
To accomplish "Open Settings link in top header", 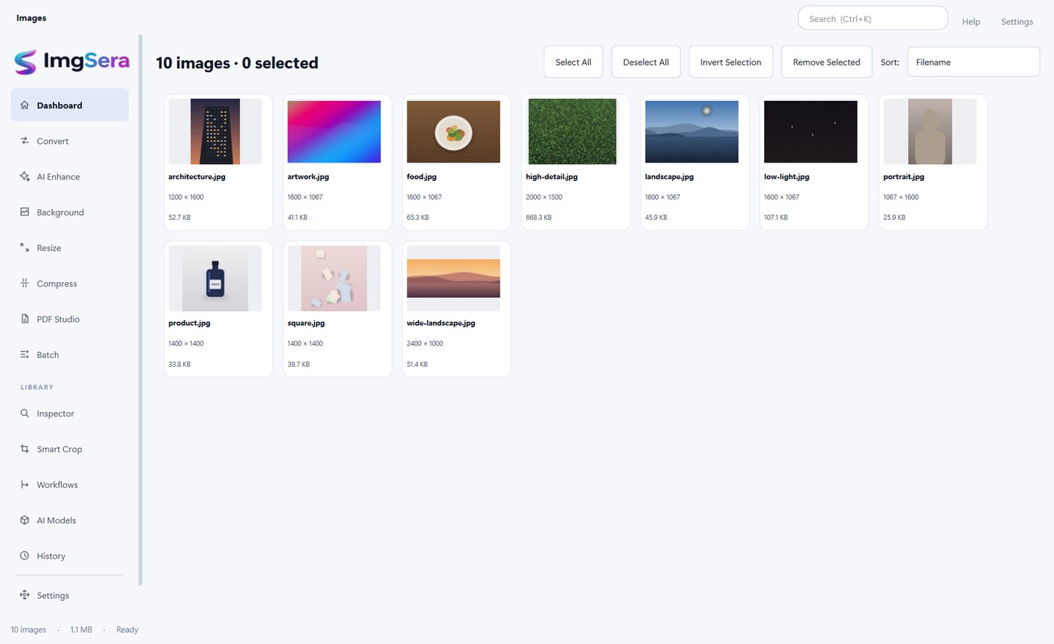I will pos(1017,22).
